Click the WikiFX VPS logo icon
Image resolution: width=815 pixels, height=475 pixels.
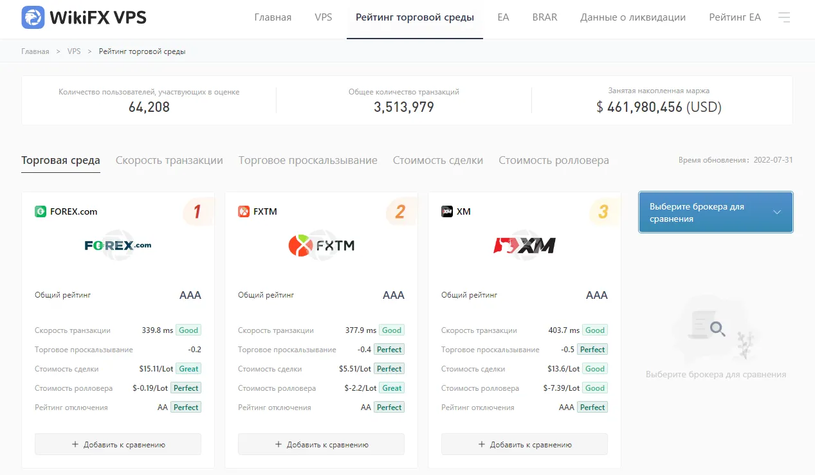33,17
